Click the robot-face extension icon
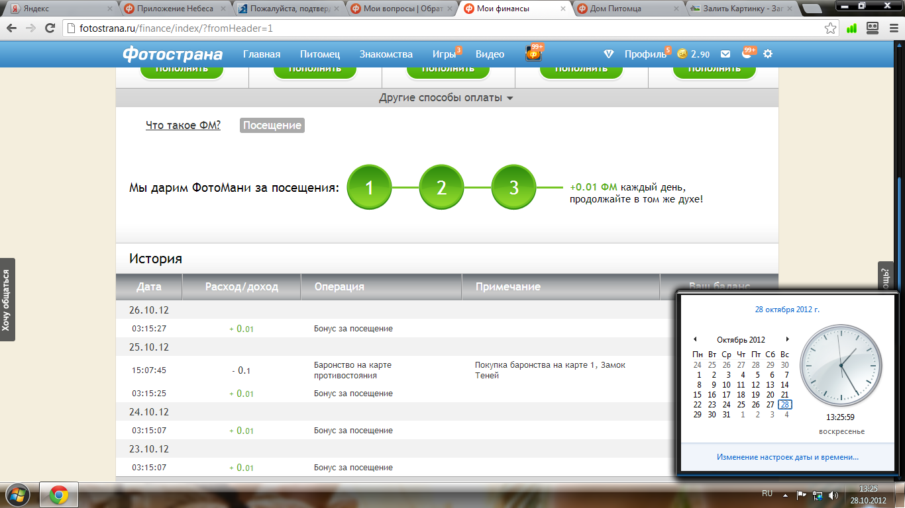 pos(873,28)
